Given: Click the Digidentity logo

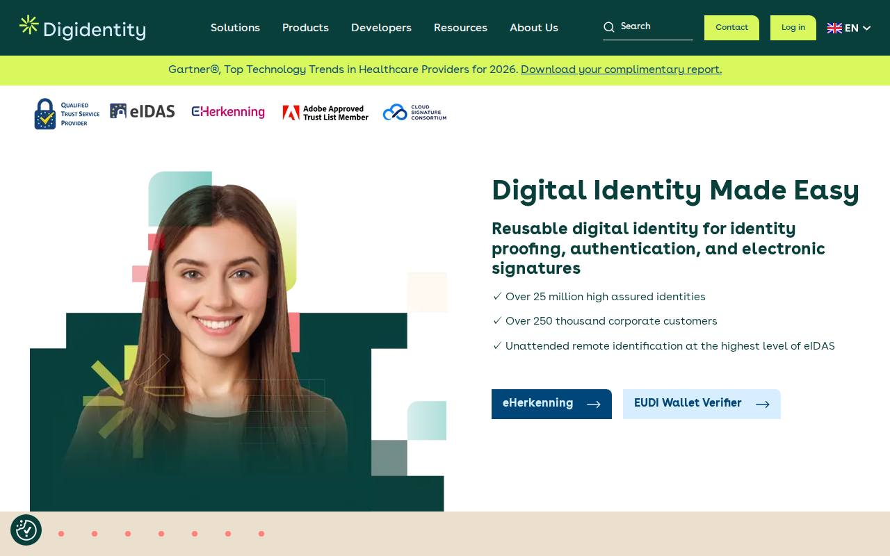Looking at the screenshot, I should tap(82, 28).
